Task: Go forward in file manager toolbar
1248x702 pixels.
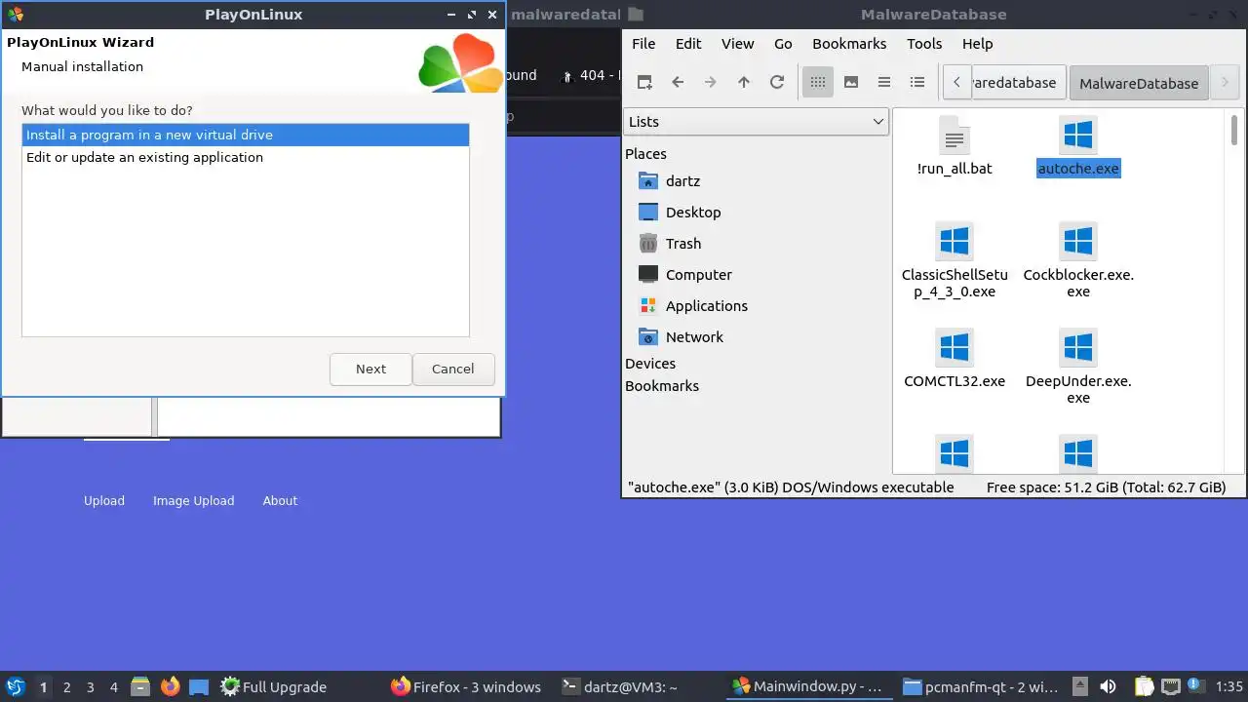Action: click(711, 82)
